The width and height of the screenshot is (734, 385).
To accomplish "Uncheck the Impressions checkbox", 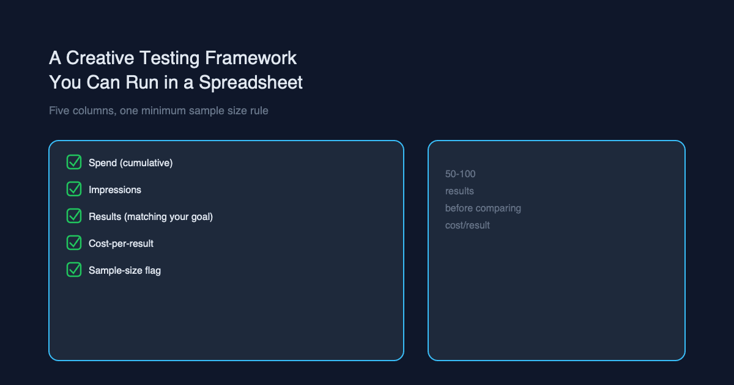I will pyautogui.click(x=74, y=189).
